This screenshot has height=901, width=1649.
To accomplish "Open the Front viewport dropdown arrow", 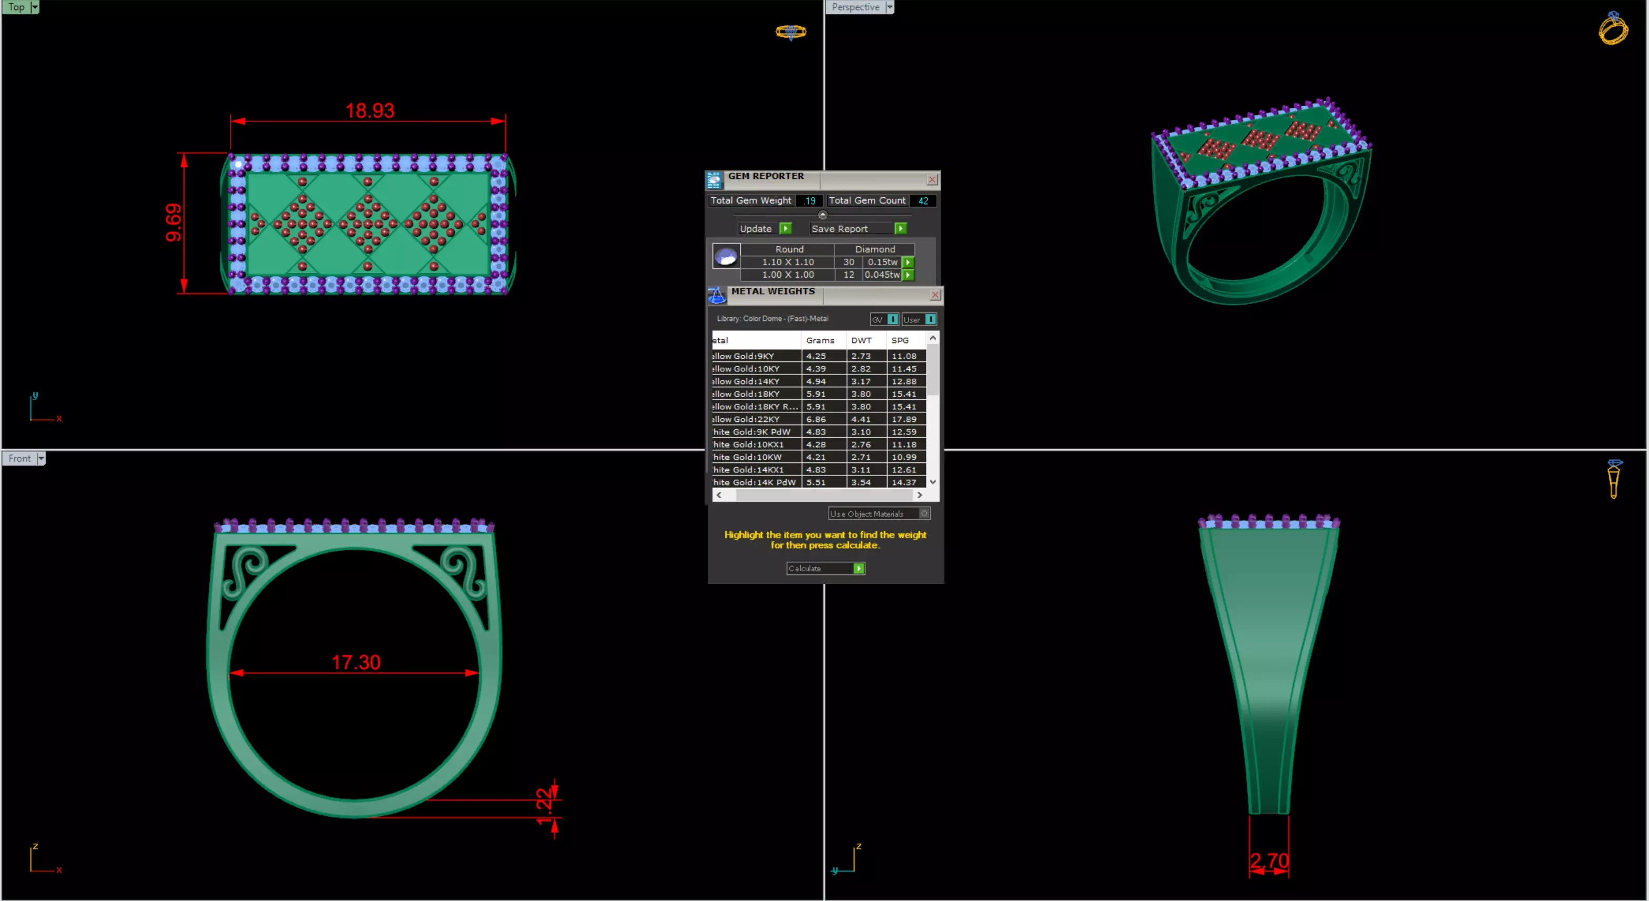I will click(41, 459).
